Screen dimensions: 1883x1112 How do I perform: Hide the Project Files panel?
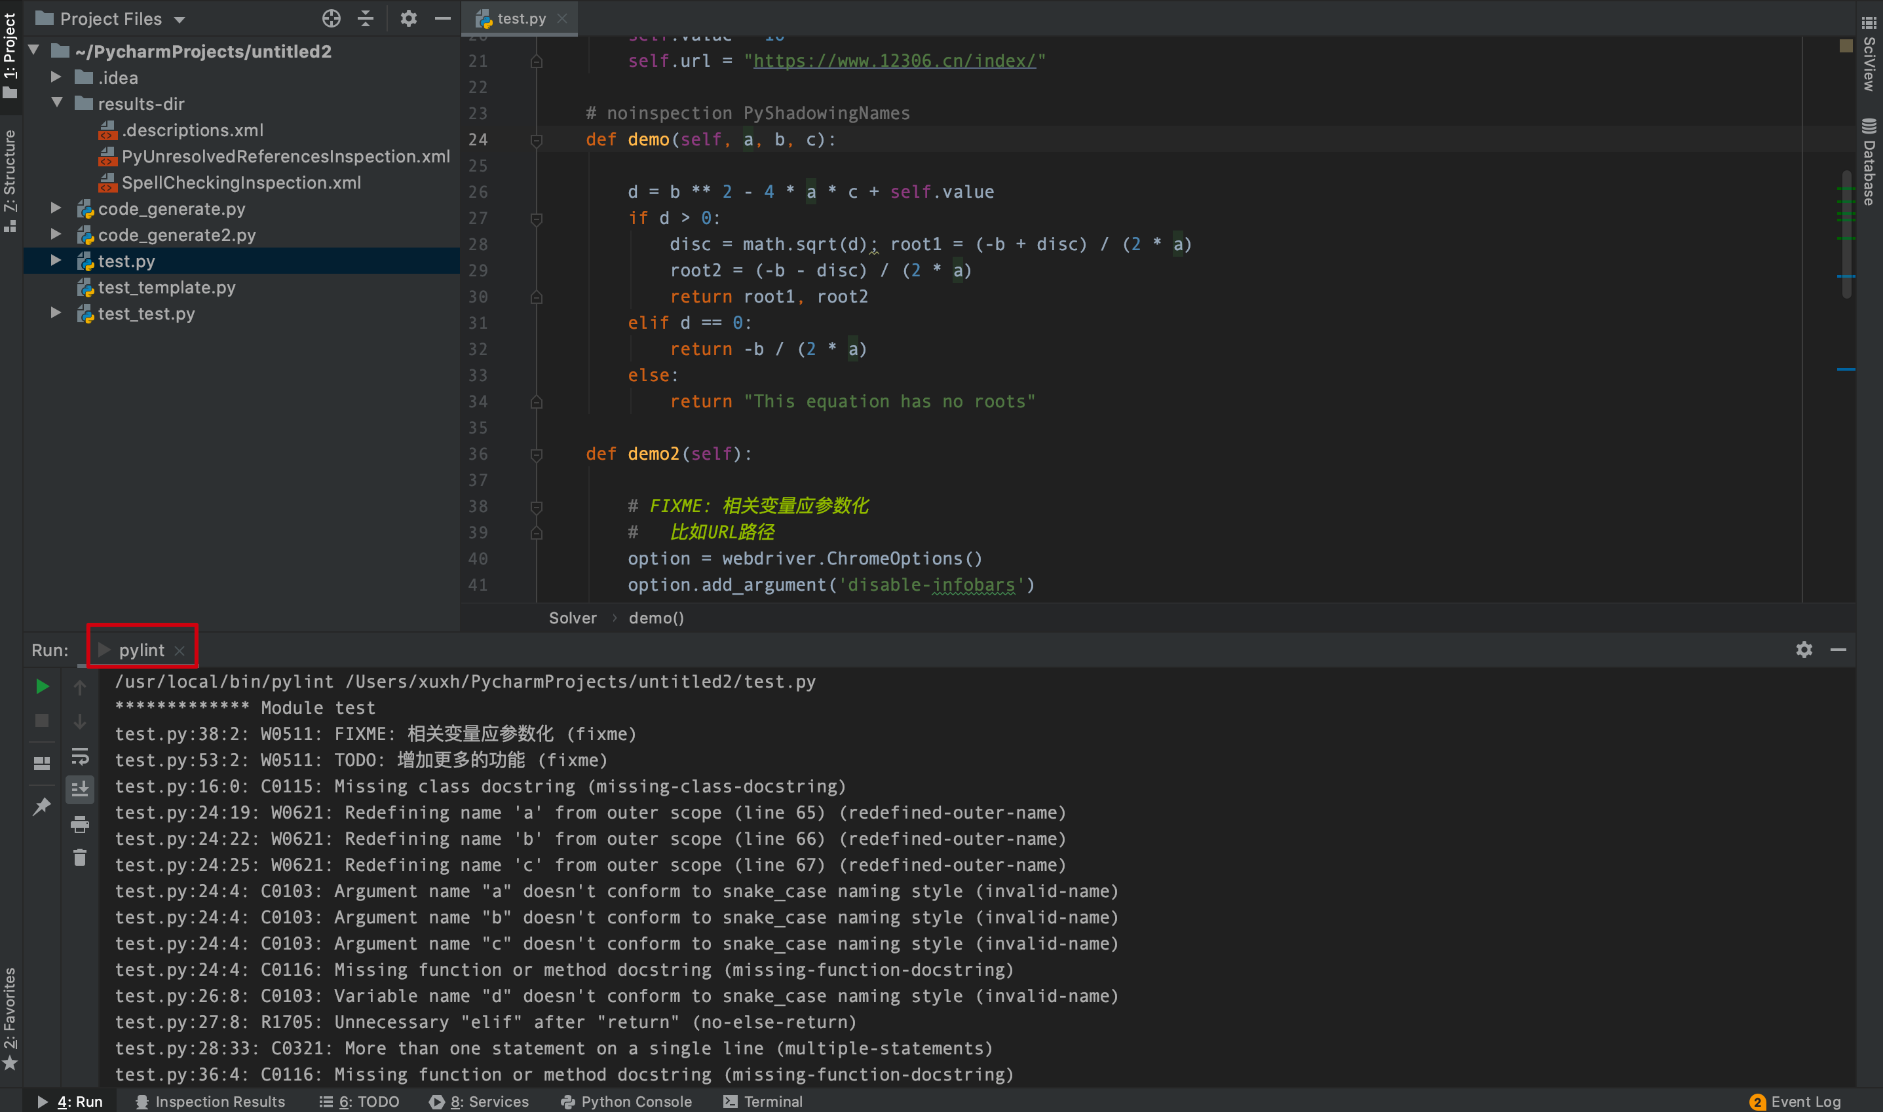click(443, 19)
